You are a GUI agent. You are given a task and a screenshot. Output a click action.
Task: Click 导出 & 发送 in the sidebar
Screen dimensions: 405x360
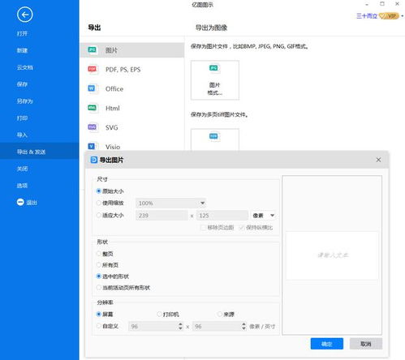40,152
